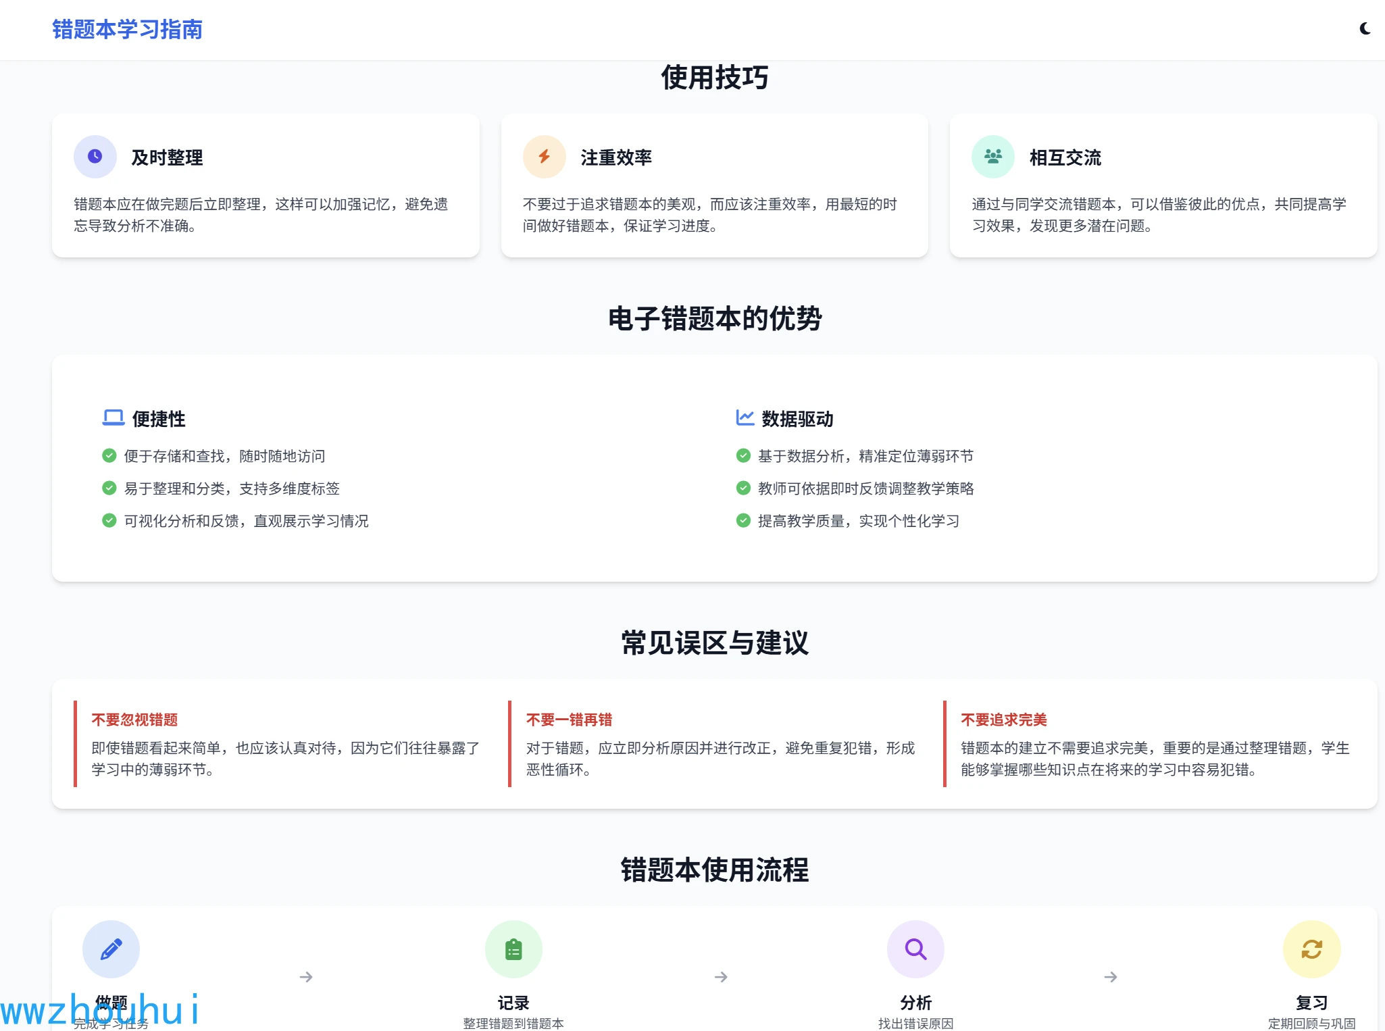Click the magnifier icon above 分析
Image resolution: width=1385 pixels, height=1031 pixels.
point(915,949)
